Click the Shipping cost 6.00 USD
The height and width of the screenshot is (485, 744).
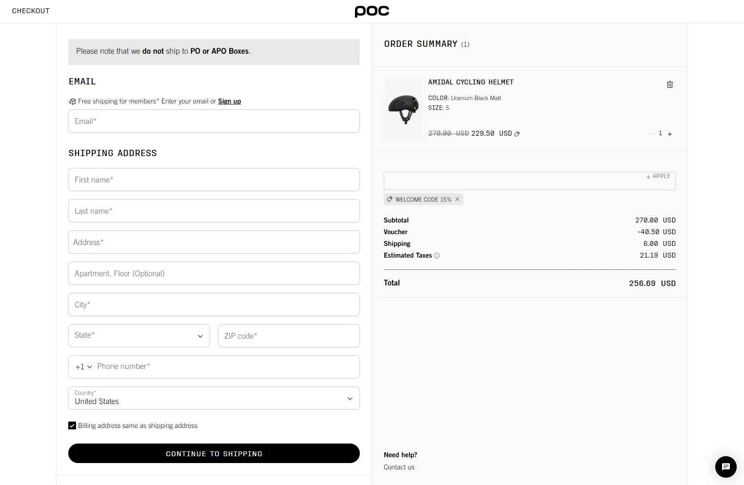[x=659, y=243]
